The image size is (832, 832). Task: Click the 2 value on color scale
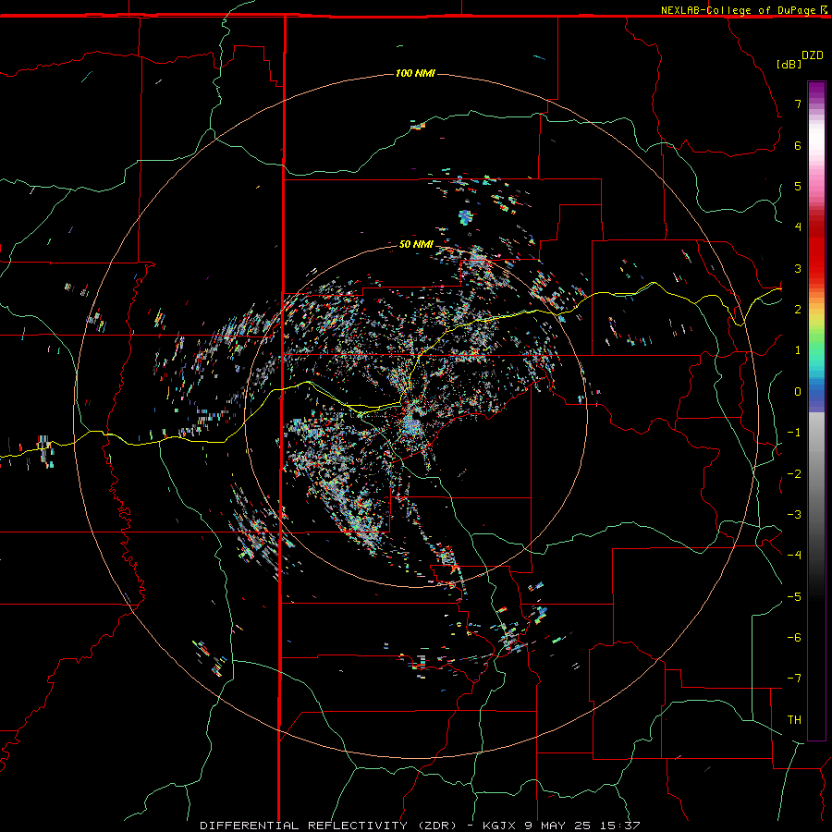(798, 310)
